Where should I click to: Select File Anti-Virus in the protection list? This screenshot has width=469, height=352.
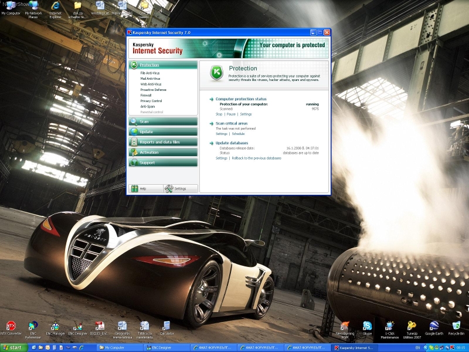pyautogui.click(x=150, y=73)
